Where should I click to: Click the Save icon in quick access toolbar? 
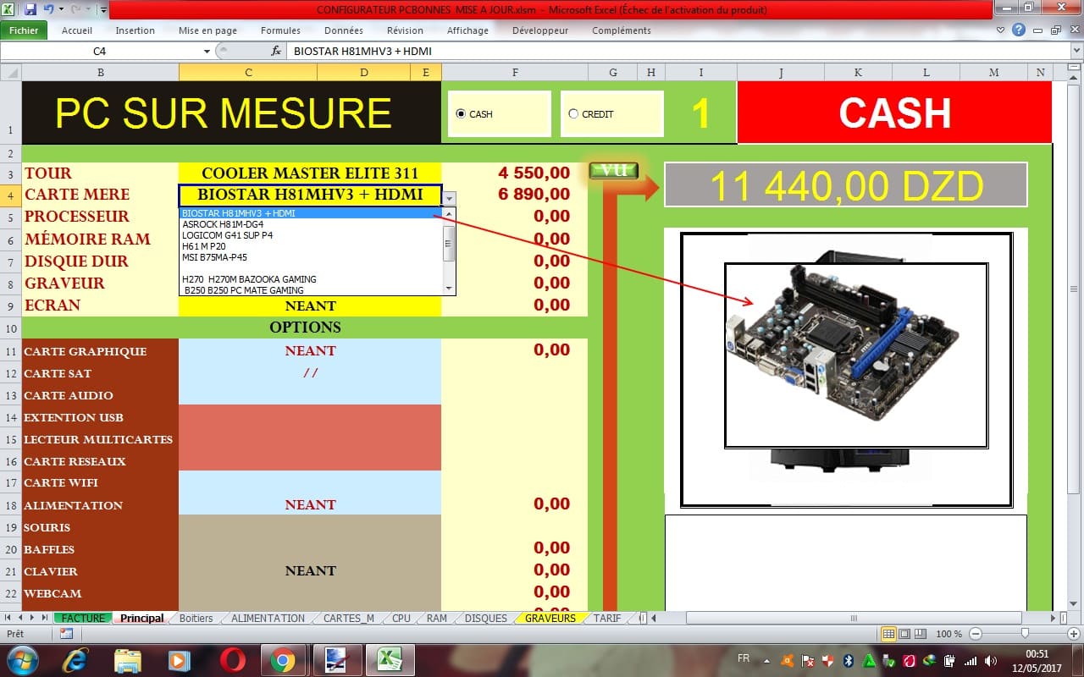point(30,10)
